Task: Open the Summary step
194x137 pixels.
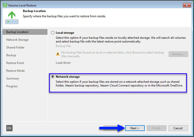Action: pyautogui.click(x=13, y=78)
